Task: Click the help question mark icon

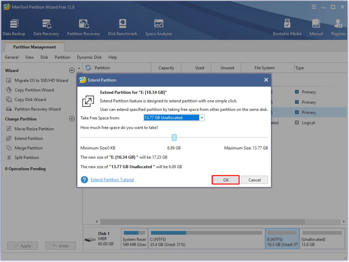Action: coord(85,179)
